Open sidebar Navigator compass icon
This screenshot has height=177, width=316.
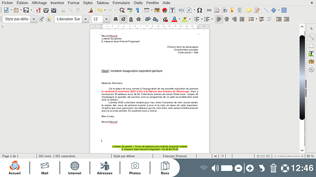[311, 70]
